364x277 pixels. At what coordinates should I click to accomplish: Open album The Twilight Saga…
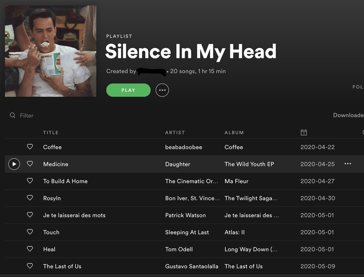coord(251,198)
